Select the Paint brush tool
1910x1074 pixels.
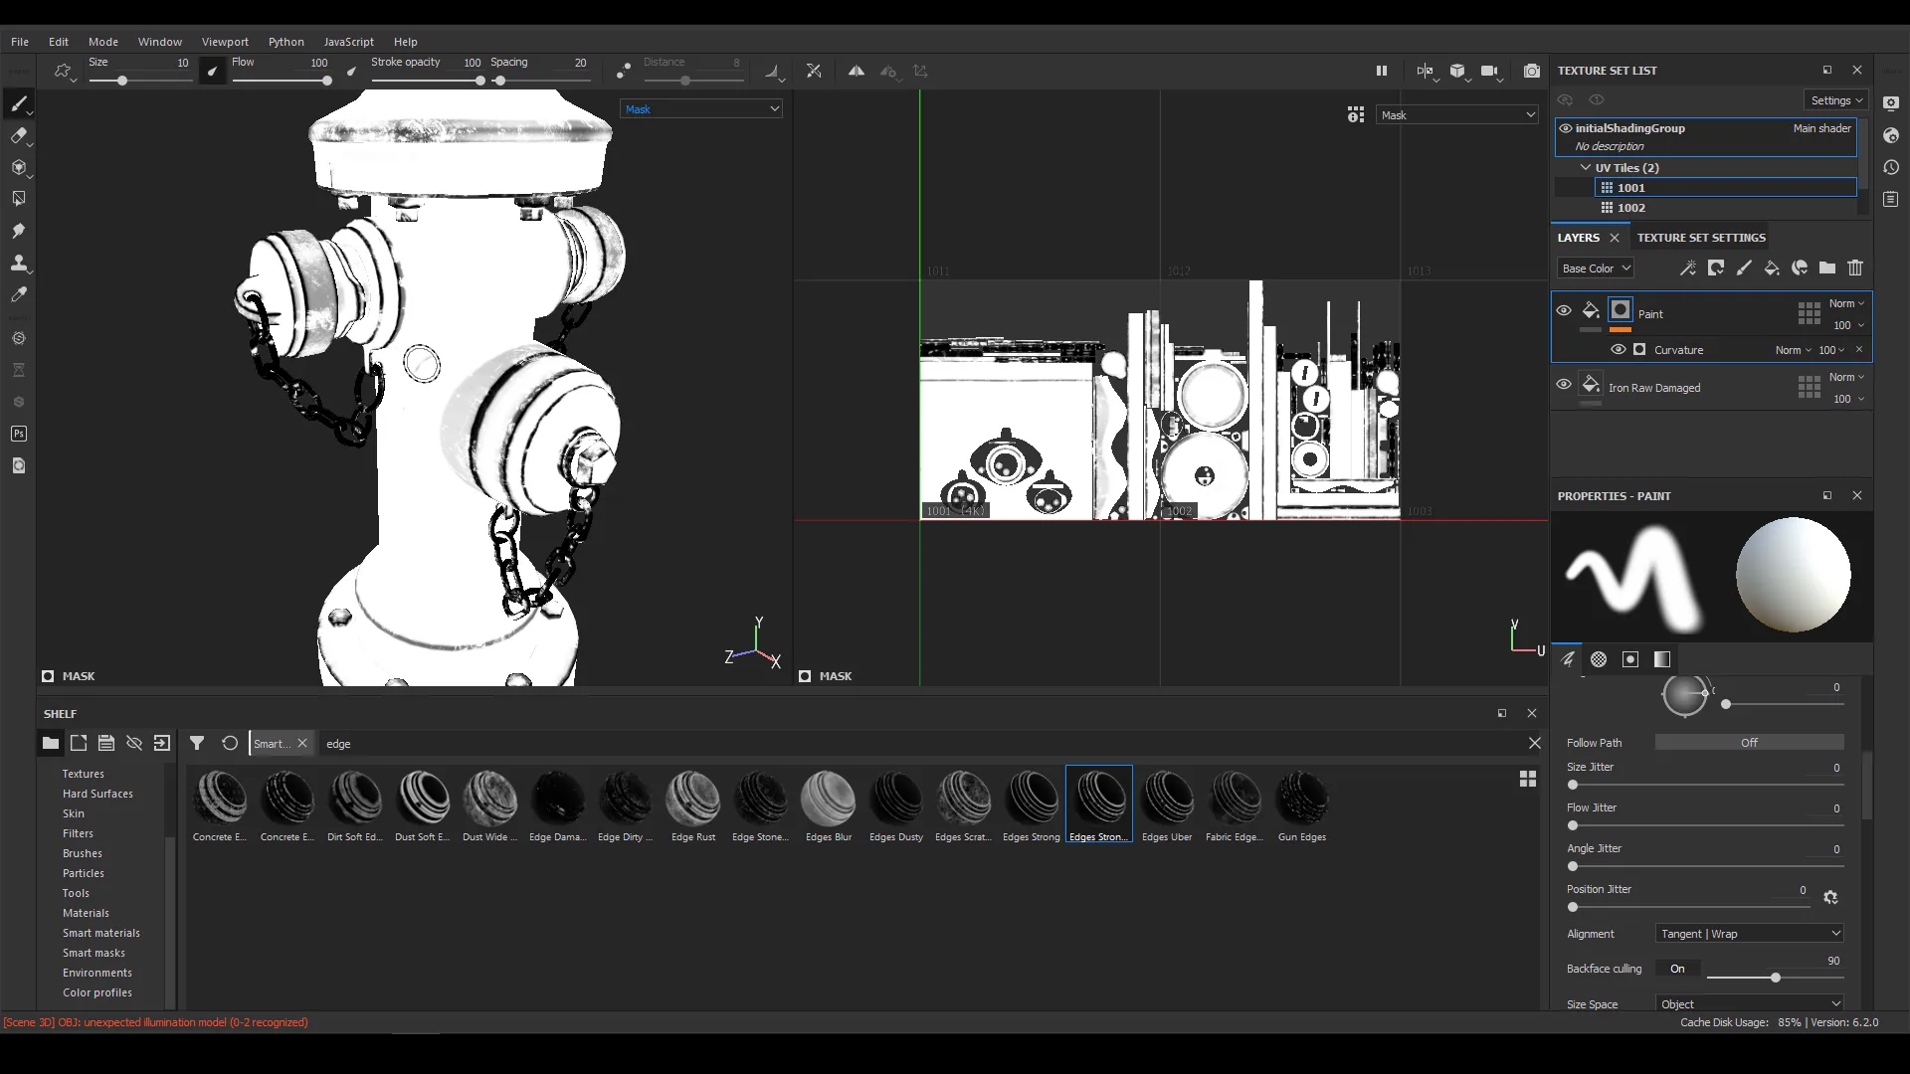point(19,103)
